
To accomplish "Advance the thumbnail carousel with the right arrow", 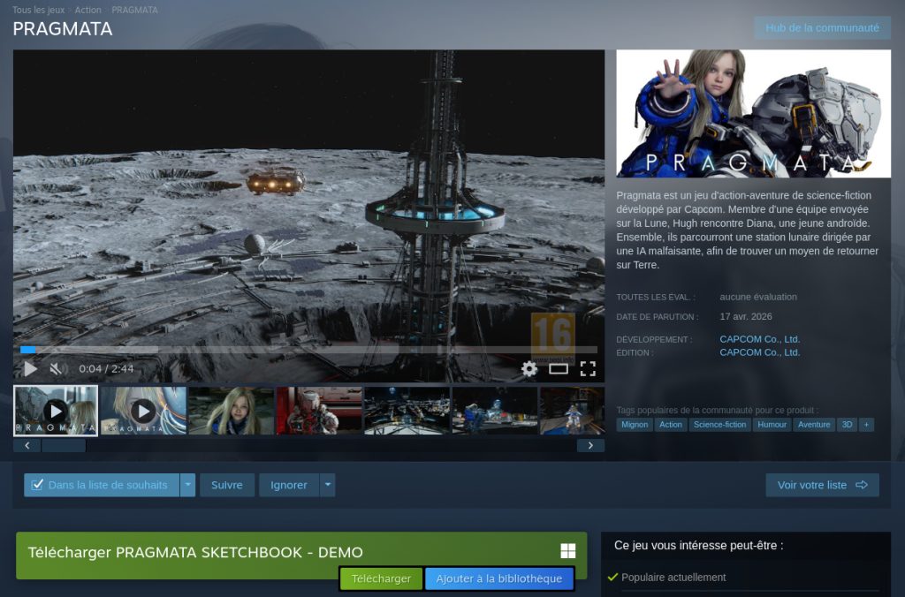I will (590, 445).
